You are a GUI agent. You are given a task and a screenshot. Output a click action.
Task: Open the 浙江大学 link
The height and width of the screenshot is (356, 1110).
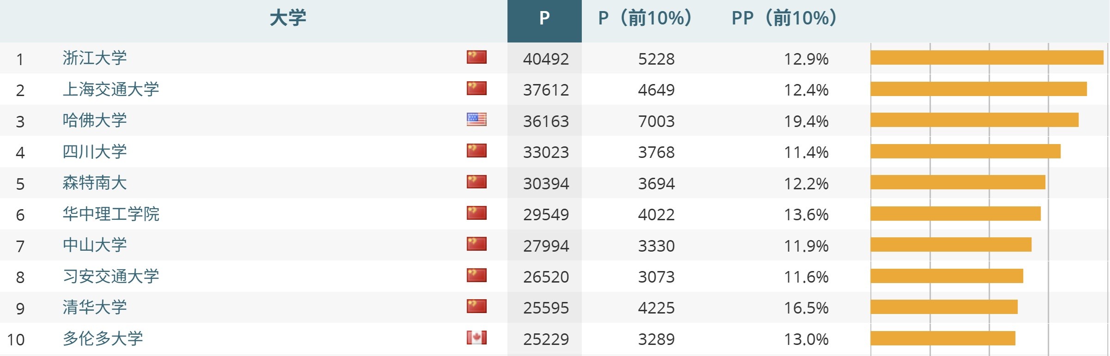tap(95, 58)
